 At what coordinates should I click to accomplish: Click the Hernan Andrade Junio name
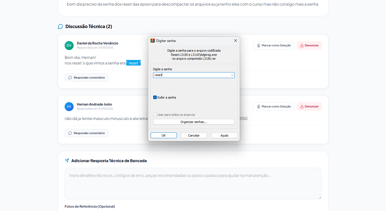point(94,104)
